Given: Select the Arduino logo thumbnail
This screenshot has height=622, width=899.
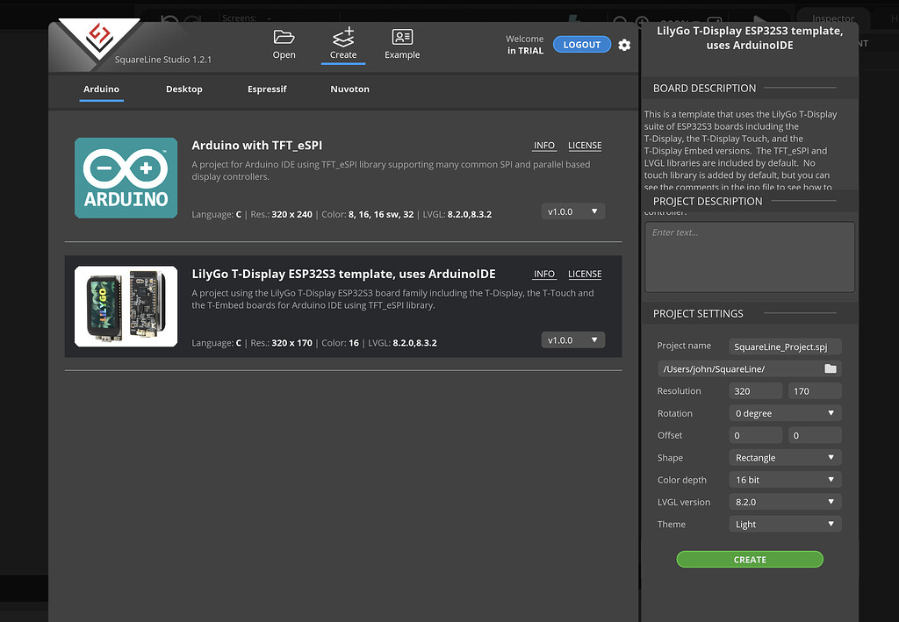Looking at the screenshot, I should [x=126, y=178].
